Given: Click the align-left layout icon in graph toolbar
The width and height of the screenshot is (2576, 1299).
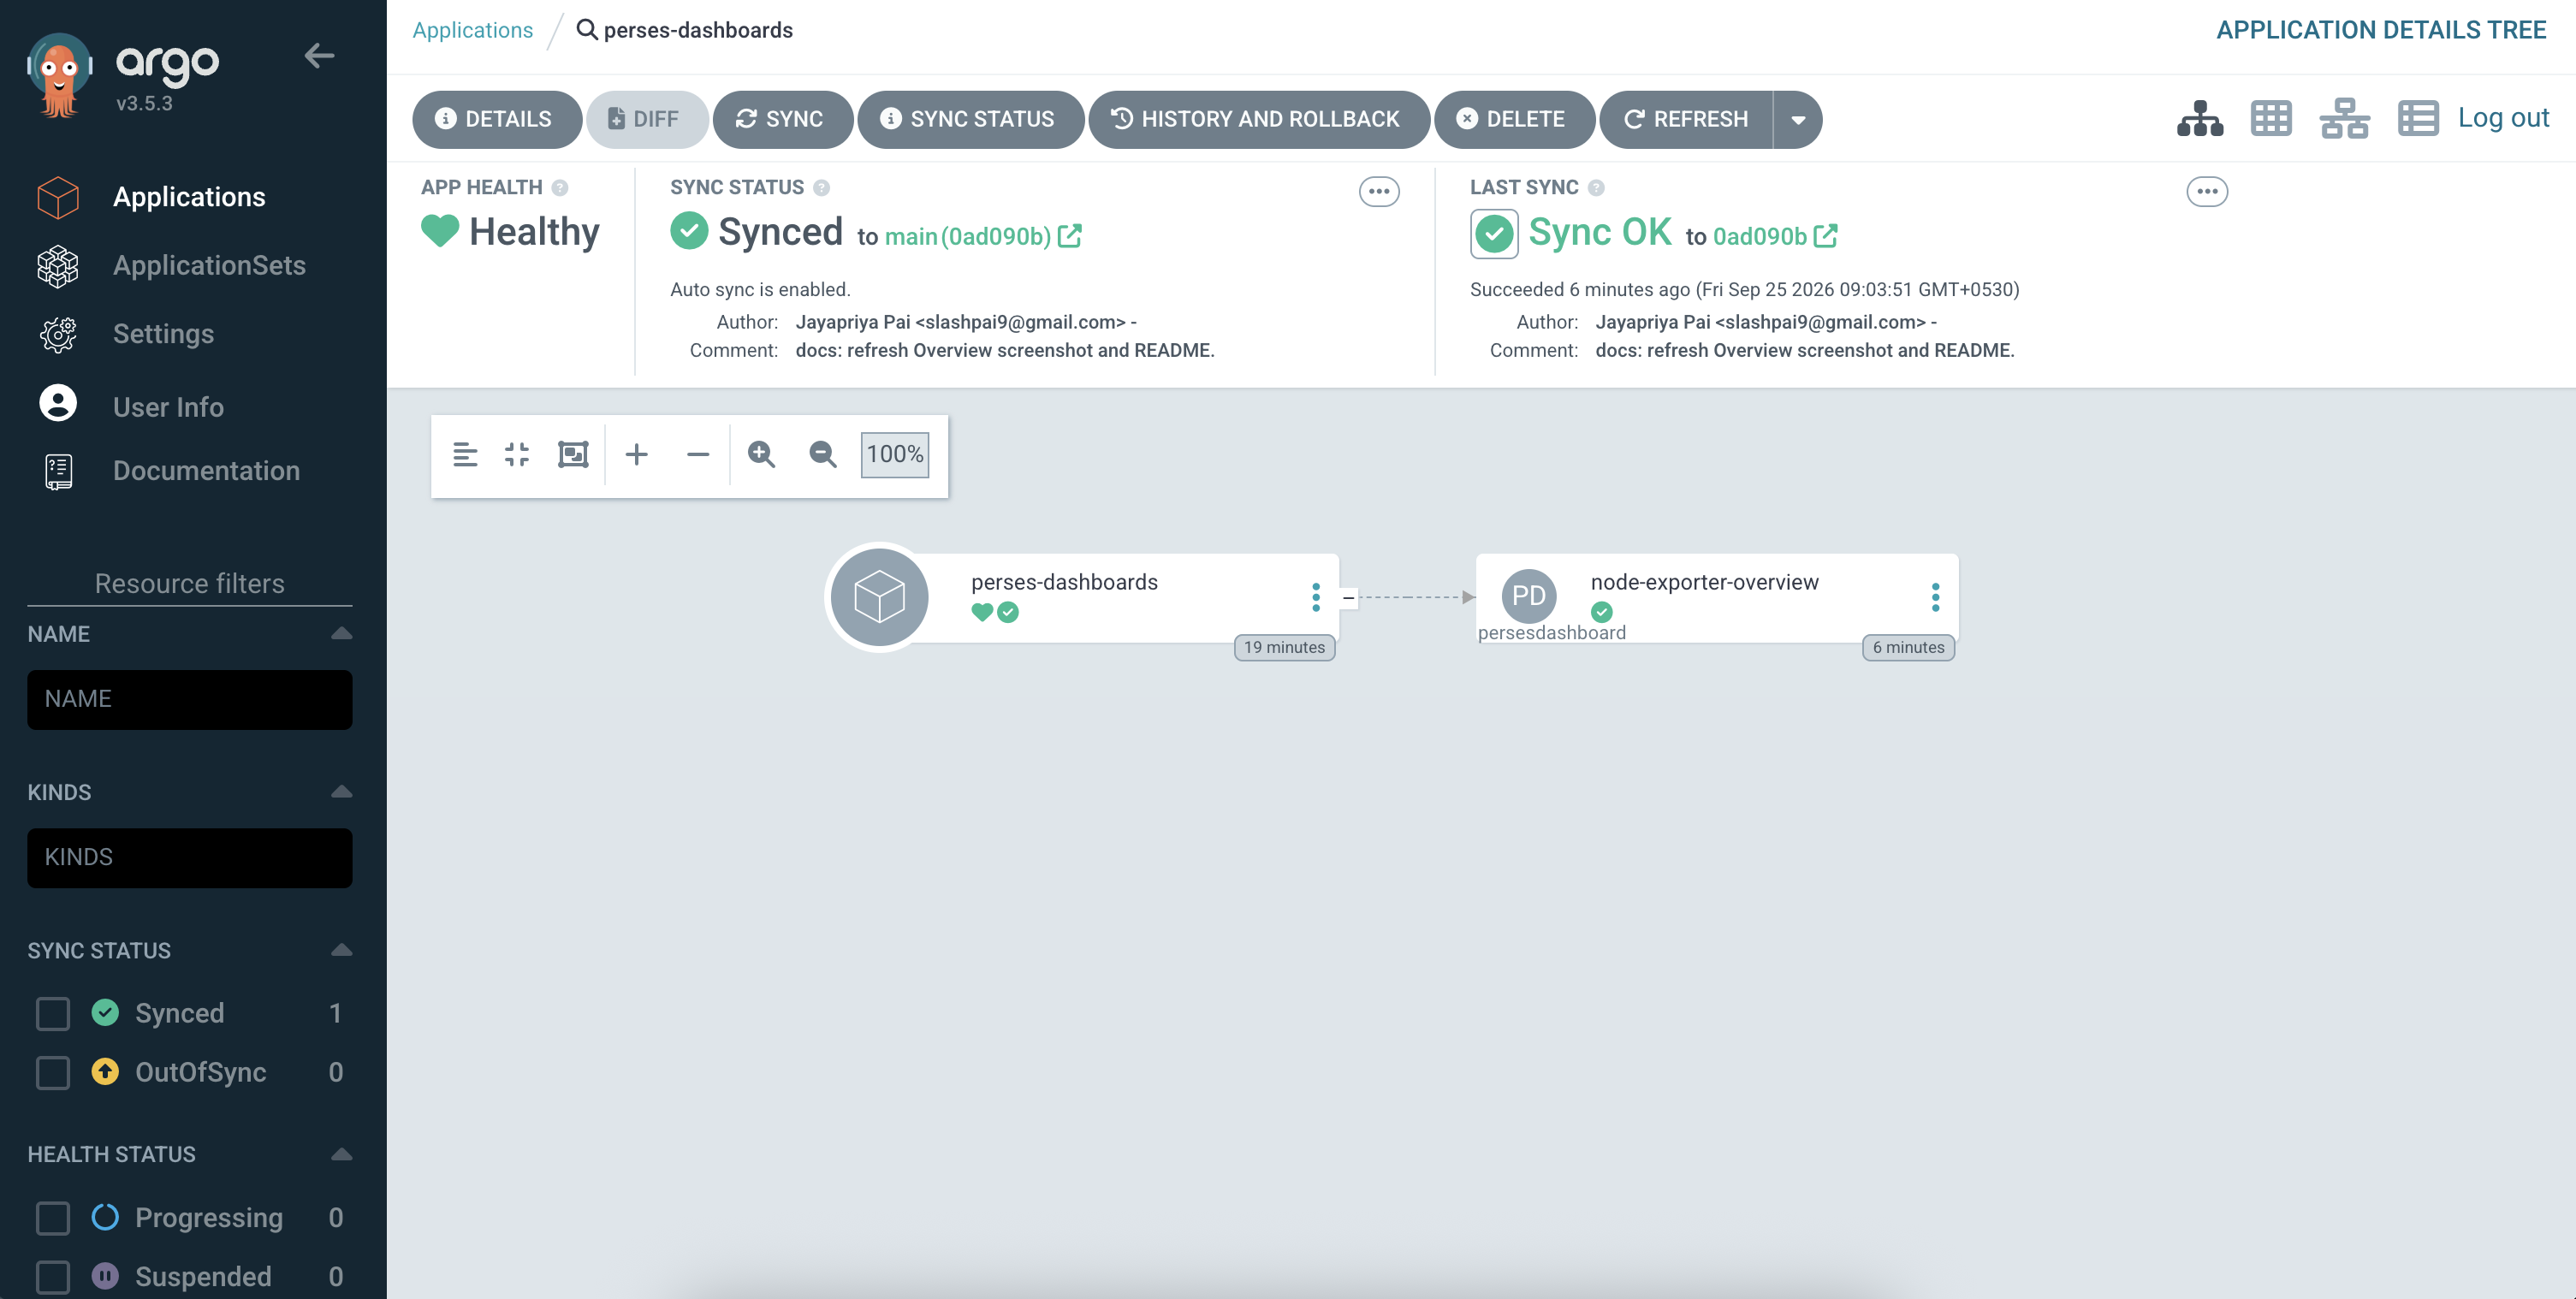Looking at the screenshot, I should pos(465,454).
